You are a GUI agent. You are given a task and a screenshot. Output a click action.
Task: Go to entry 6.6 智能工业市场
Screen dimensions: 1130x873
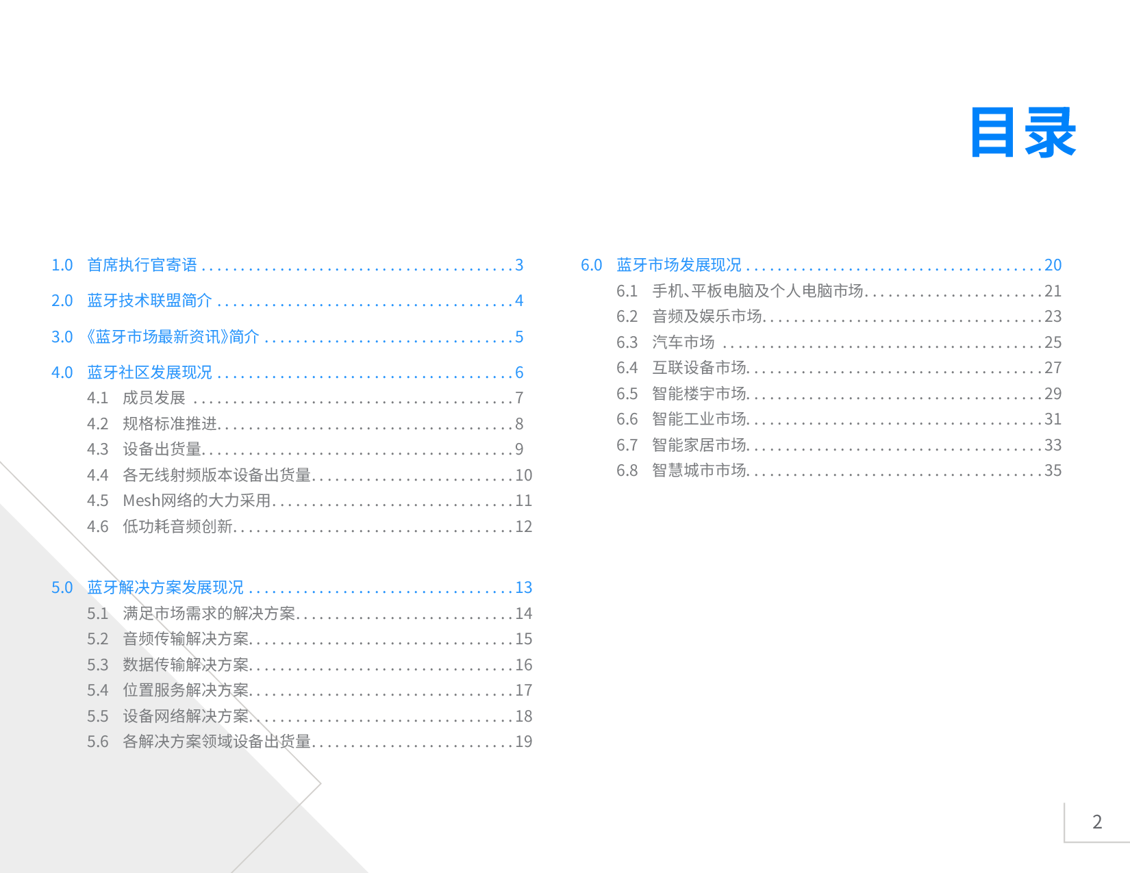click(x=839, y=419)
